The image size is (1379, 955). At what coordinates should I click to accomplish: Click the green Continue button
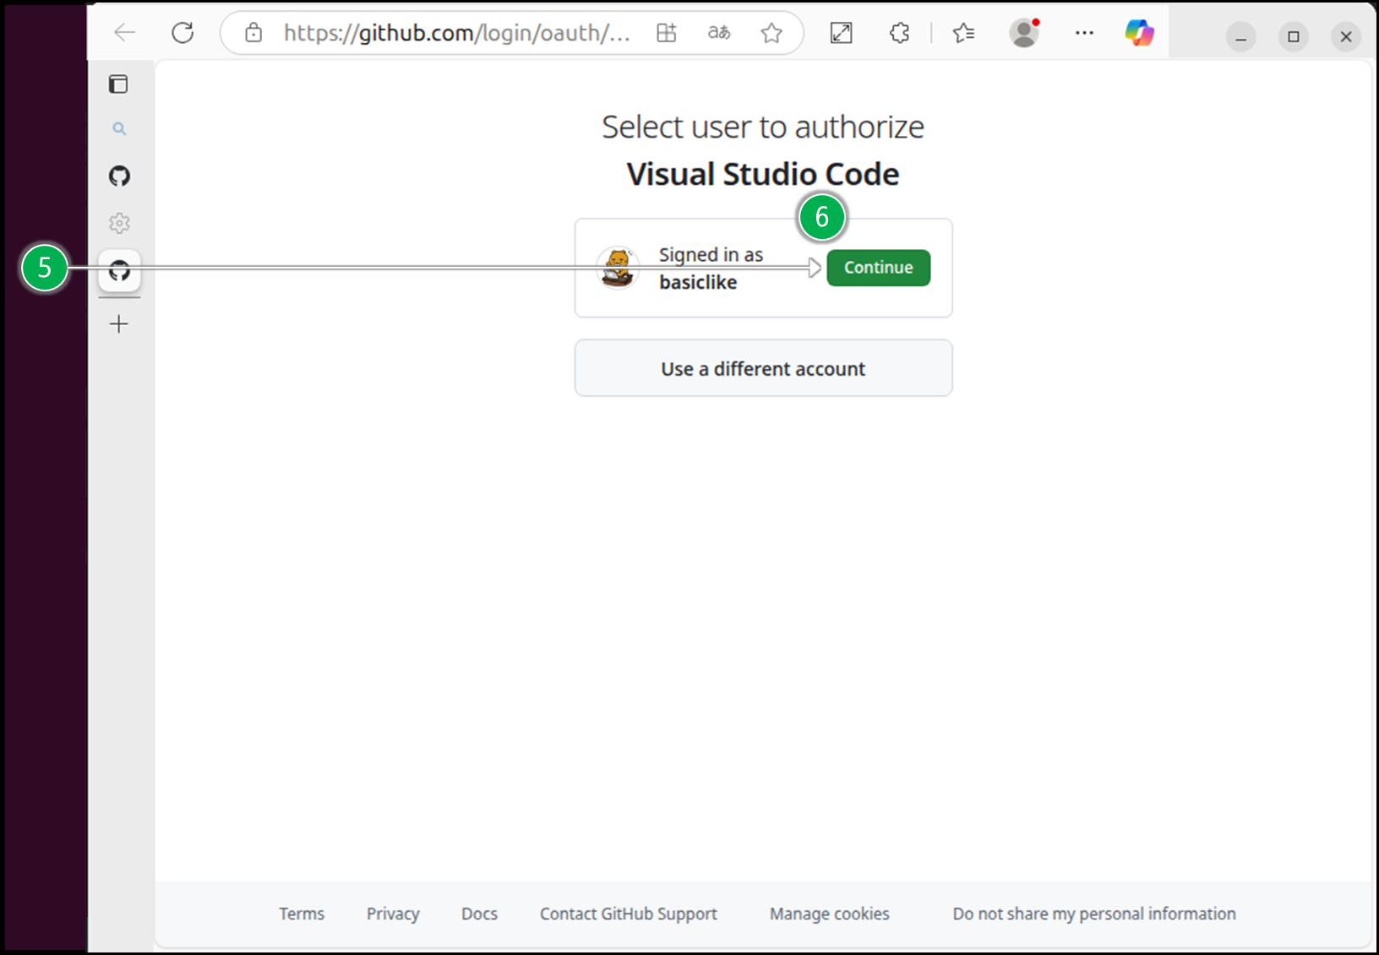point(879,268)
